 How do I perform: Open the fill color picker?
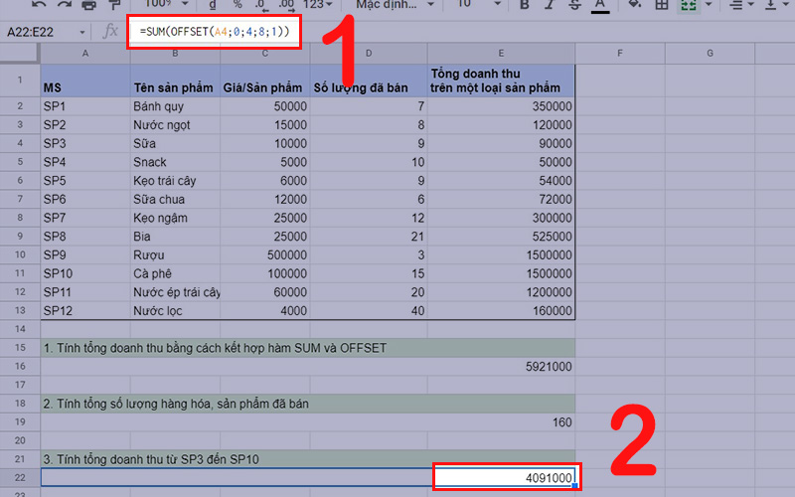pyautogui.click(x=635, y=5)
